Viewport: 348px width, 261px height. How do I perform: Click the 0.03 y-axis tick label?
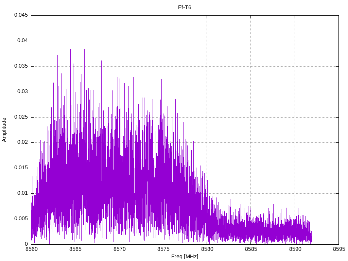click(22, 91)
